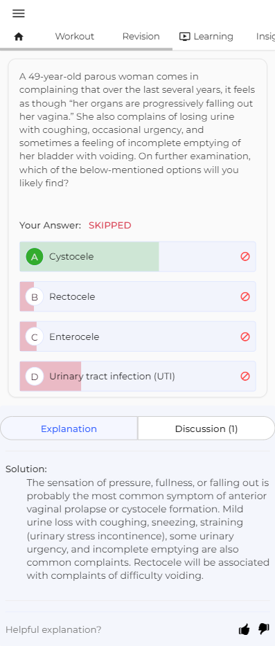Show the Explanation section

pos(69,429)
